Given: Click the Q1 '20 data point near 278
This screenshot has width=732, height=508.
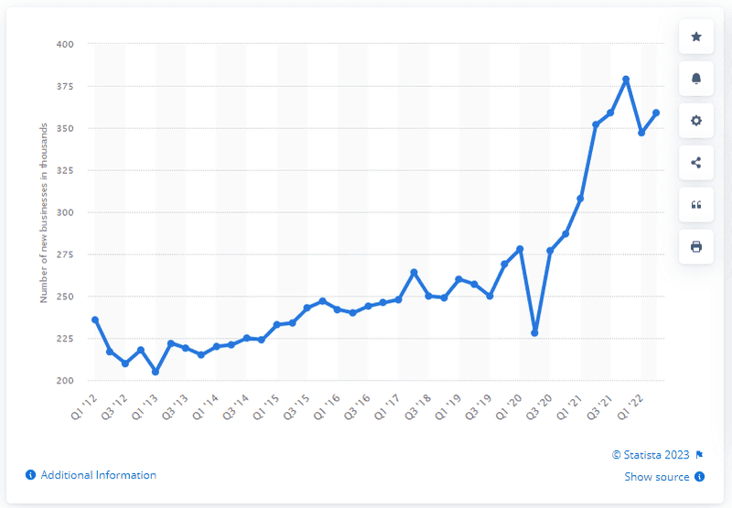Looking at the screenshot, I should coord(520,249).
